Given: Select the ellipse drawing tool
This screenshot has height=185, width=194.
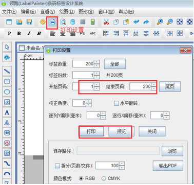Looking at the screenshot, I should tap(7, 92).
